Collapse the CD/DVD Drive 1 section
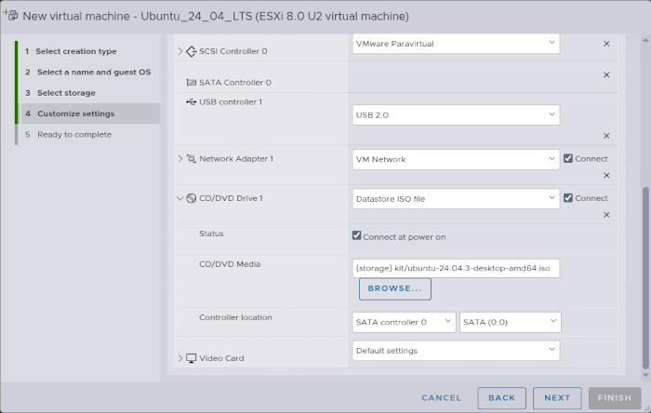Screen dimensions: 651x413 [179, 198]
